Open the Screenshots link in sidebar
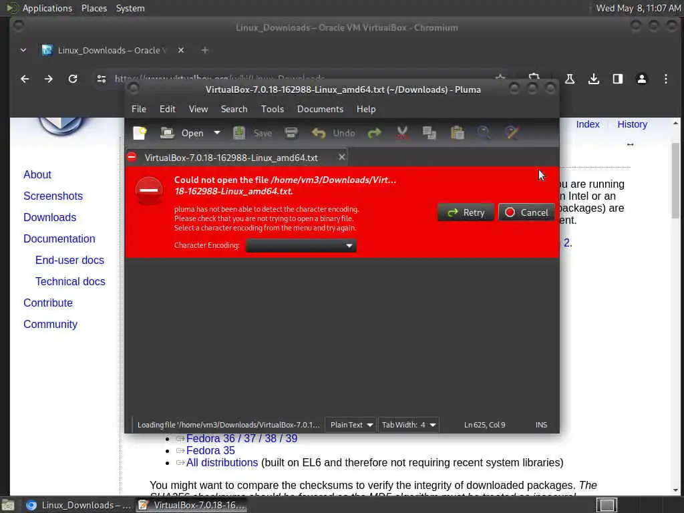The width and height of the screenshot is (684, 513). pyautogui.click(x=53, y=196)
